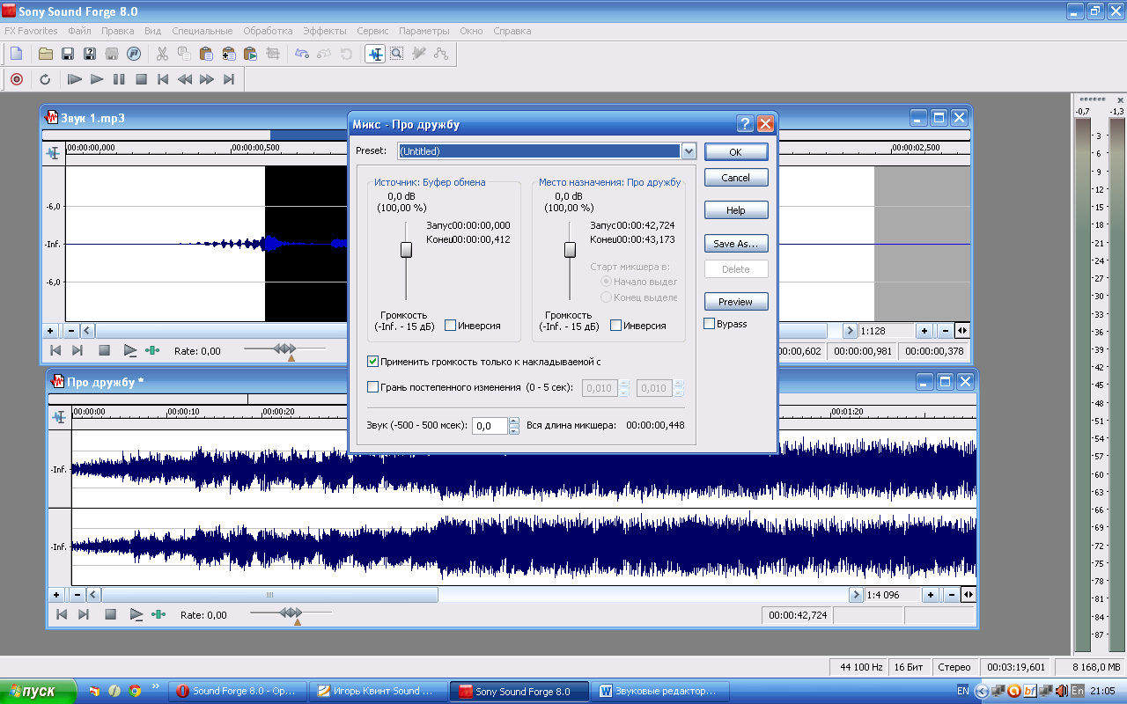
Task: Click the Rate slider in the Про дружбу window
Action: click(291, 613)
